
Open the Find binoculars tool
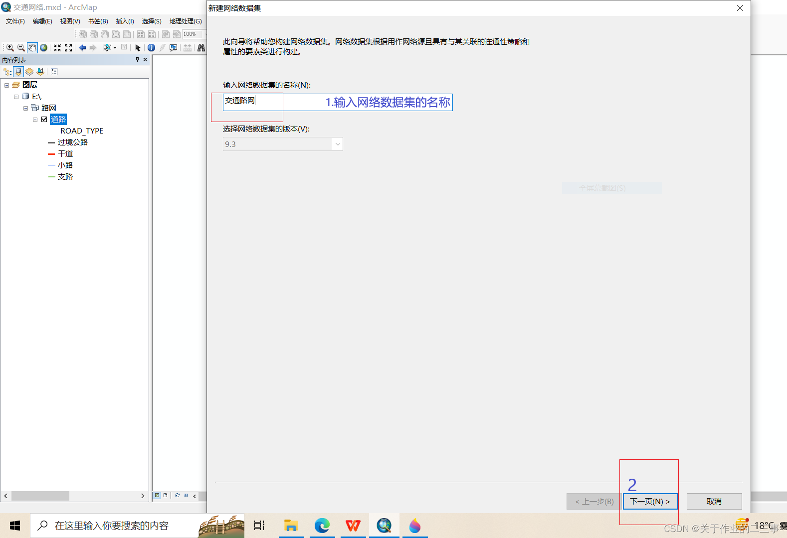point(201,48)
